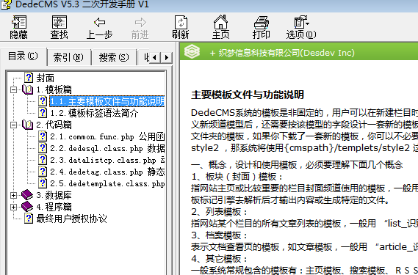The width and height of the screenshot is (418, 275).
Task: Switch to the 搜索(S) tab
Action: coord(114,57)
